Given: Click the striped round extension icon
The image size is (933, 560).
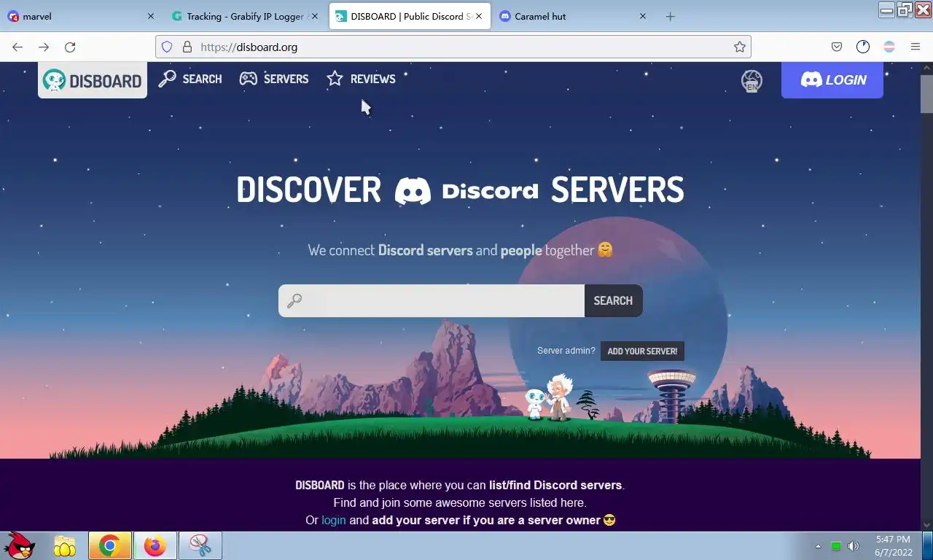Looking at the screenshot, I should 889,47.
